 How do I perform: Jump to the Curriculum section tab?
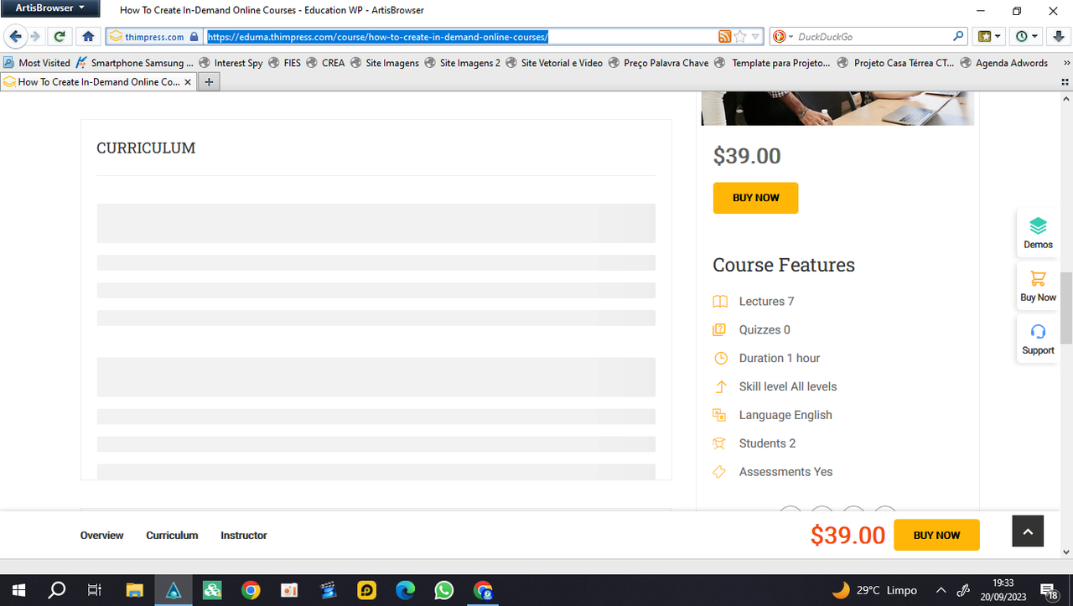click(172, 536)
